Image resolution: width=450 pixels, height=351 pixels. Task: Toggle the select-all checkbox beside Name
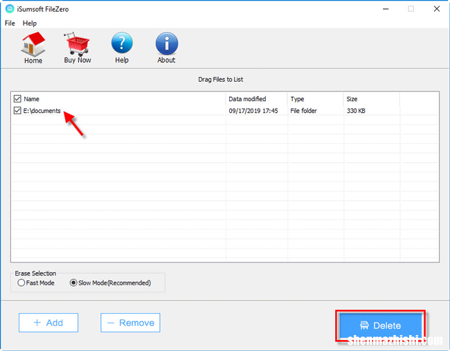[17, 99]
